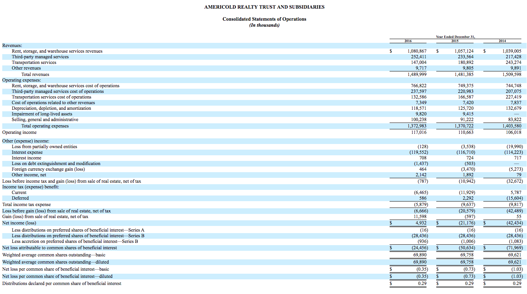Click 'Operating expenses:' section label

(x=21, y=80)
